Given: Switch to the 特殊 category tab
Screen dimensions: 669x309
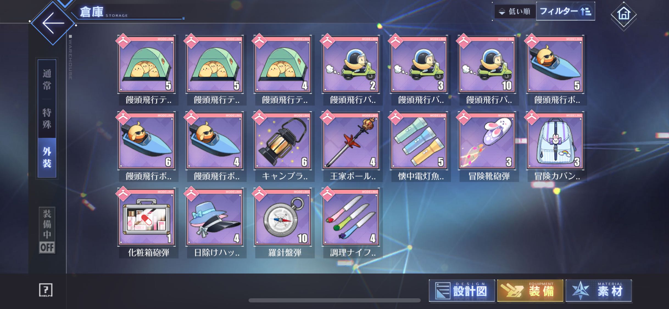Looking at the screenshot, I should (47, 118).
